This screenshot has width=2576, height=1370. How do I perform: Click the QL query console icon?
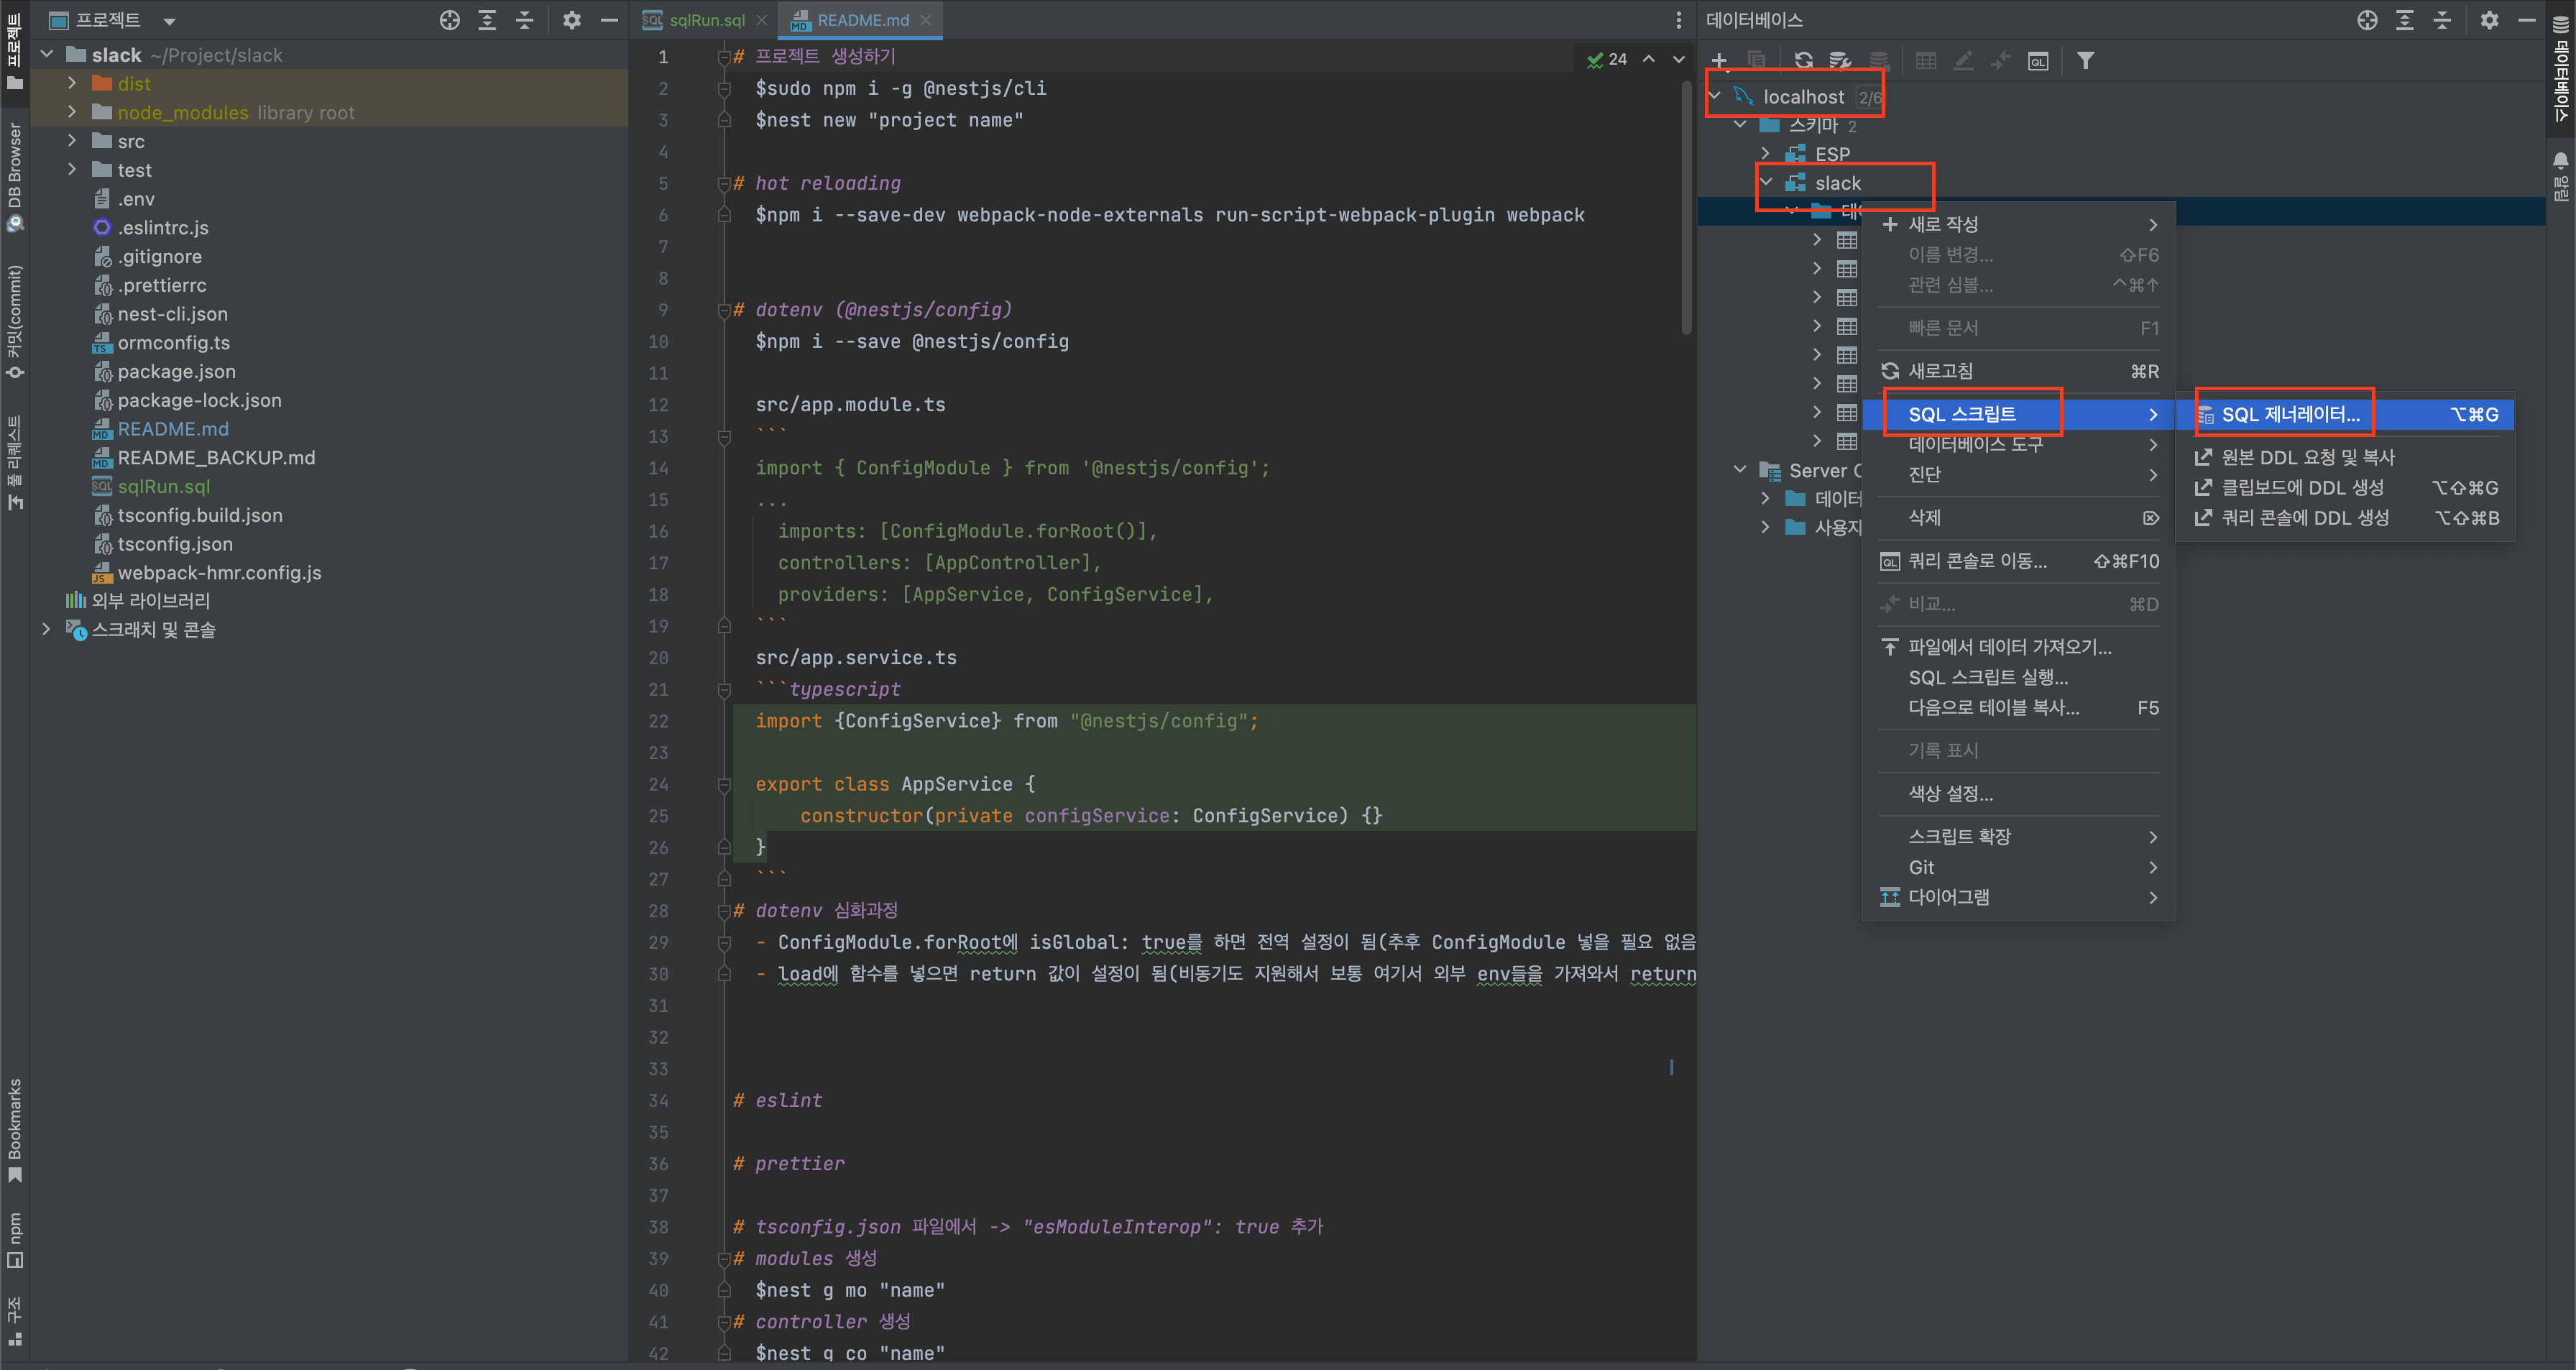(2037, 61)
